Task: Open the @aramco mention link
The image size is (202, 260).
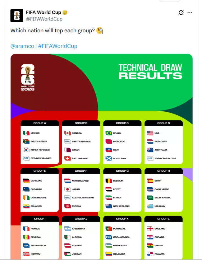Action: pos(22,46)
